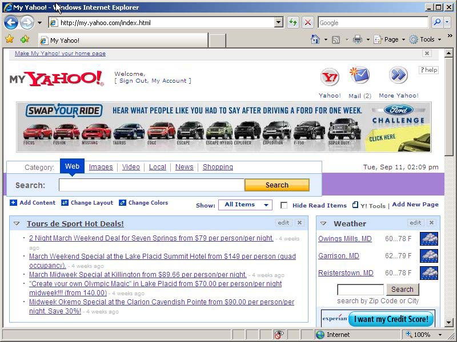
Task: Click the weather Zip Code search field
Action: [x=360, y=290]
